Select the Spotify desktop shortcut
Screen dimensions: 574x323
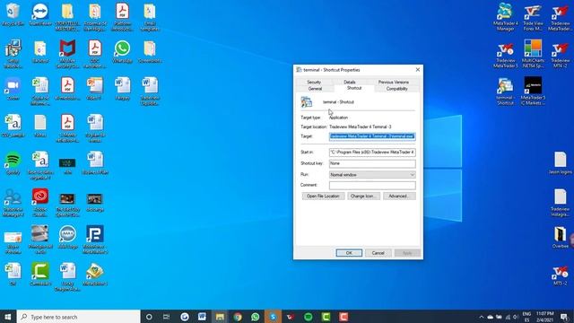pos(13,163)
